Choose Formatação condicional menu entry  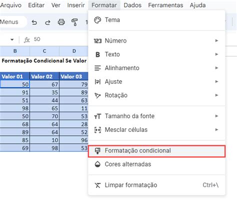click(156, 151)
